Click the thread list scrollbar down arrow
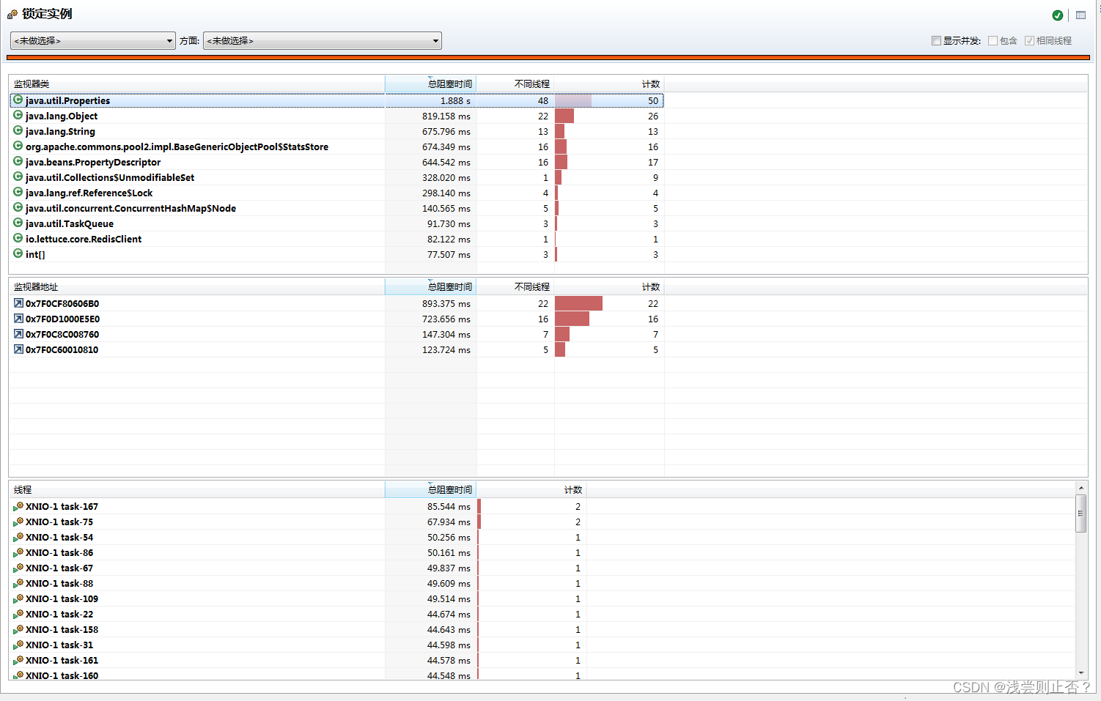1101x701 pixels. click(x=1081, y=672)
